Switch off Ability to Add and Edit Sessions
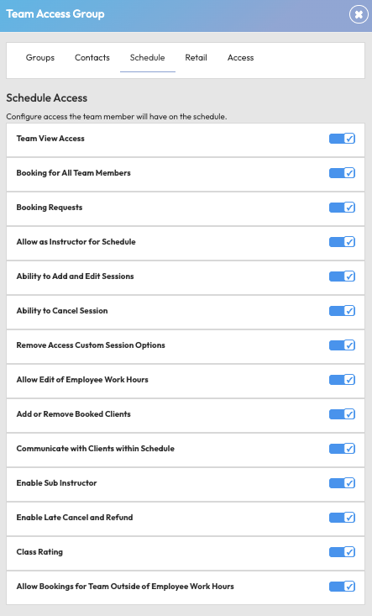 coord(342,276)
